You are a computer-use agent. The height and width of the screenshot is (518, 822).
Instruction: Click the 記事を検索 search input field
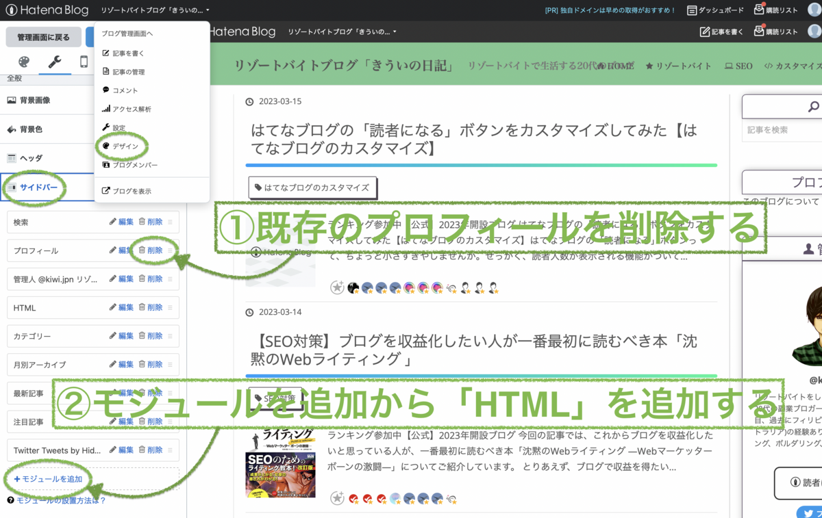click(x=782, y=130)
